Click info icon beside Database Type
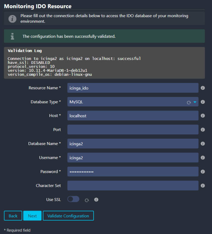This screenshot has height=234, width=212. 203,102
